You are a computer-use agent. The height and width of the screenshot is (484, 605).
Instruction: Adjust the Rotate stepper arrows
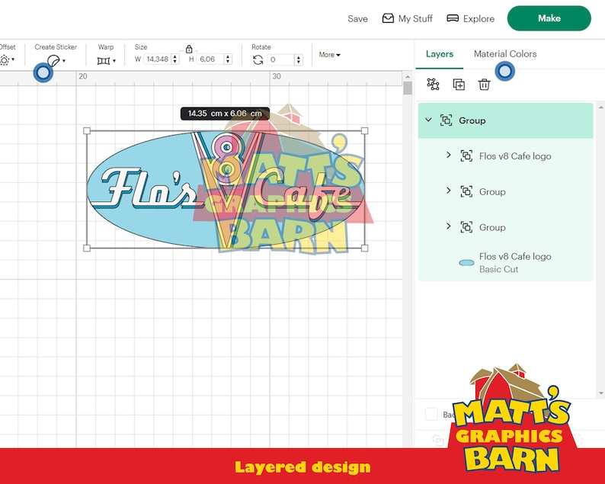tap(298, 59)
